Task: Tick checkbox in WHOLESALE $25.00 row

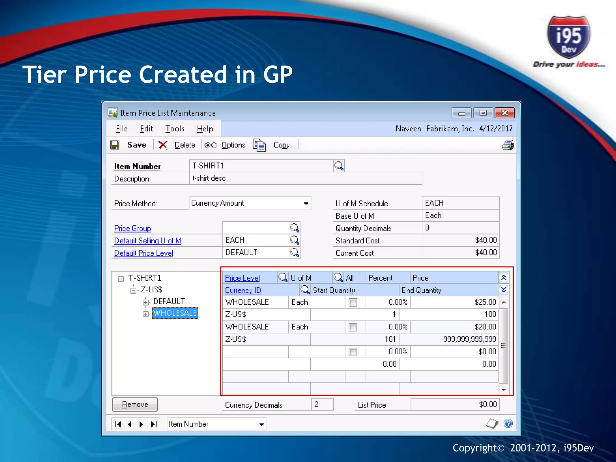Action: point(353,302)
